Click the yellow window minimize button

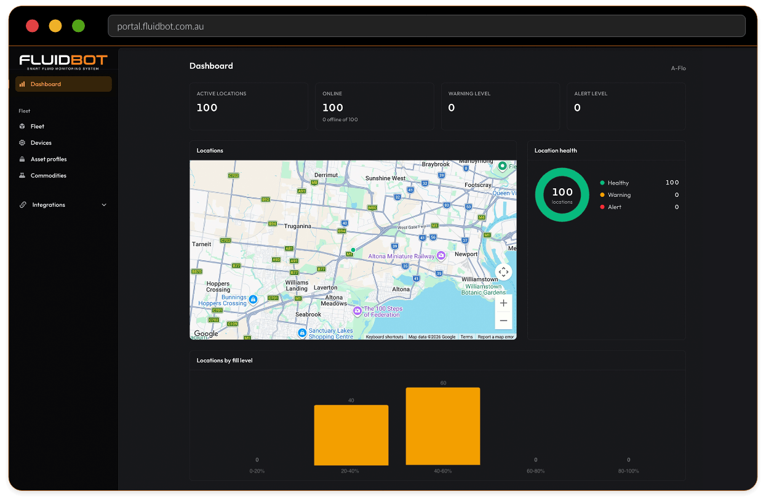pyautogui.click(x=55, y=26)
